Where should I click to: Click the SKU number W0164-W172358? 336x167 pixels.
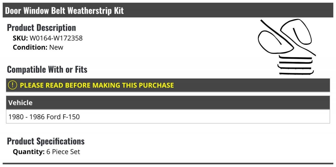click(56, 38)
